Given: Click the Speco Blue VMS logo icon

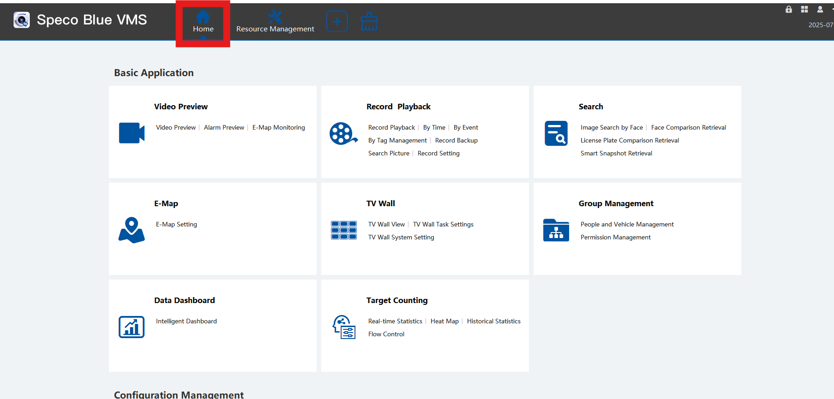Looking at the screenshot, I should [22, 20].
